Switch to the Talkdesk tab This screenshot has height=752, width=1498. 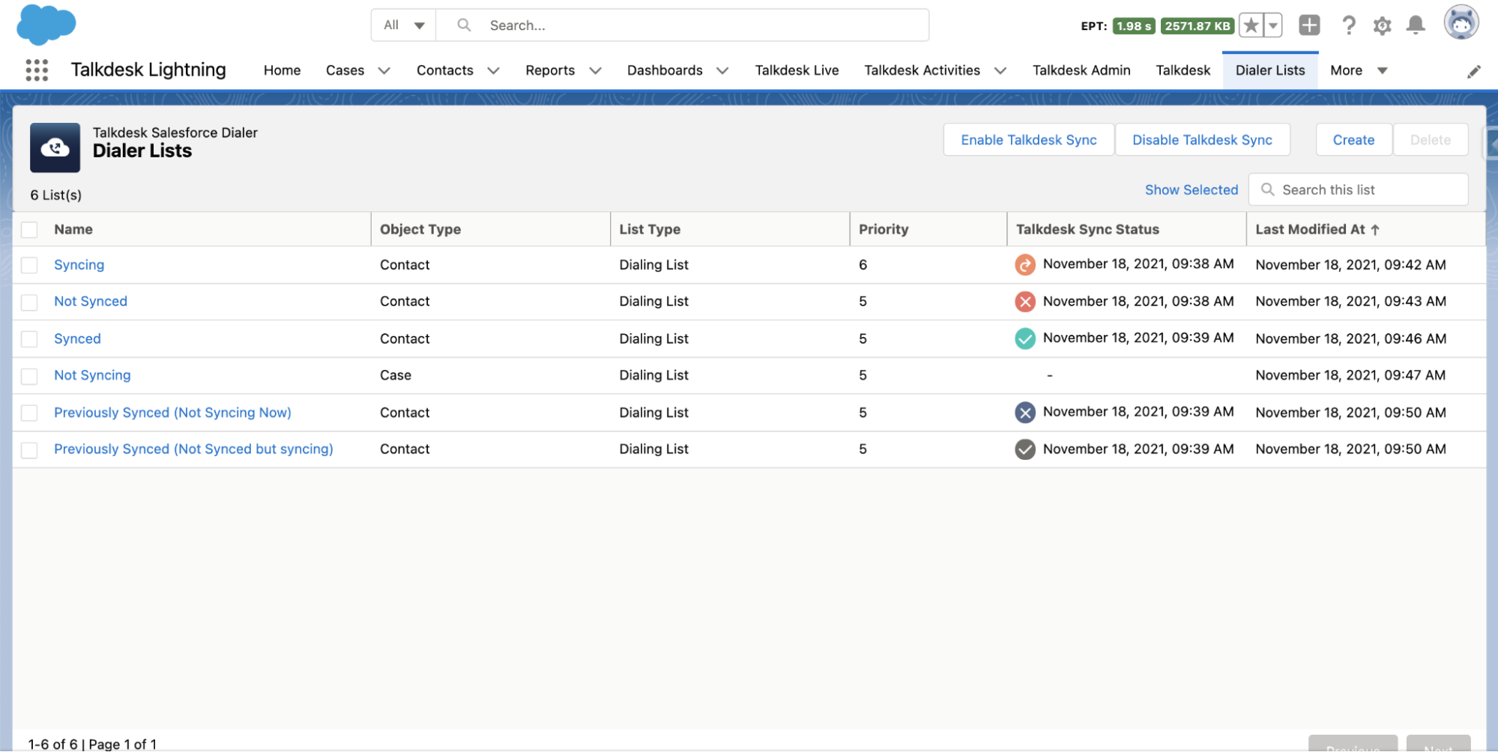tap(1183, 70)
